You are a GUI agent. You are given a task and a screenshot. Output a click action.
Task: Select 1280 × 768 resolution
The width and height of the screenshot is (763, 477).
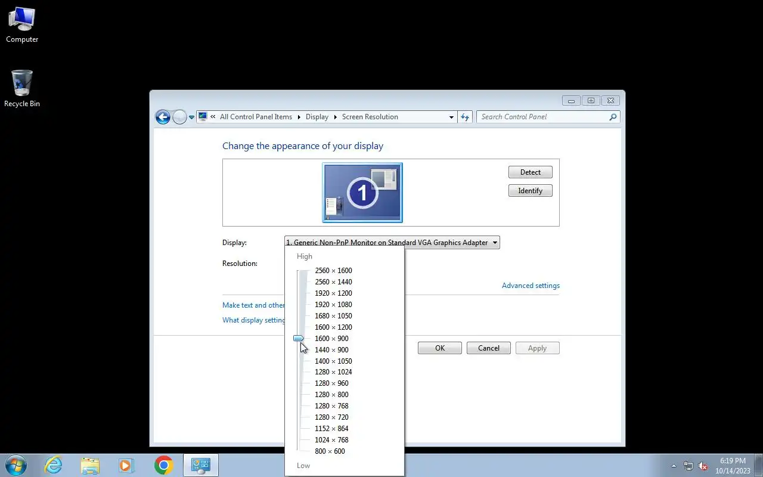(x=331, y=406)
